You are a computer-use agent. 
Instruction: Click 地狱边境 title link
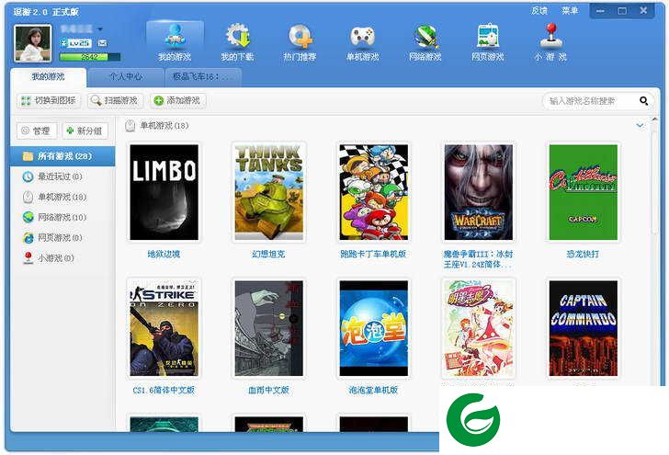(164, 255)
